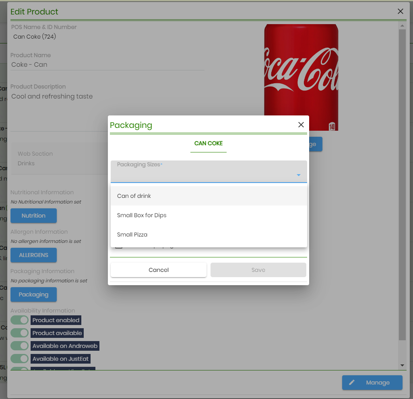This screenshot has height=399, width=413.
Task: Click the checkbox partly hidden under dropdown list
Action: pyautogui.click(x=119, y=247)
